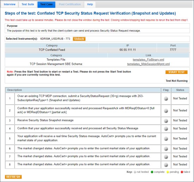Click the flag indicator for step 3
This screenshot has height=182, width=194.
[166, 121]
